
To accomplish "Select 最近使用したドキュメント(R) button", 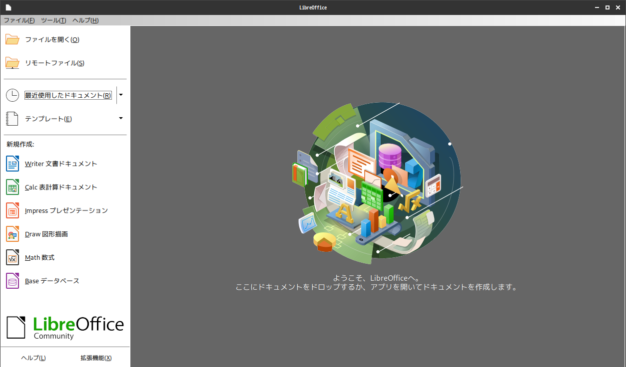I will (60, 95).
